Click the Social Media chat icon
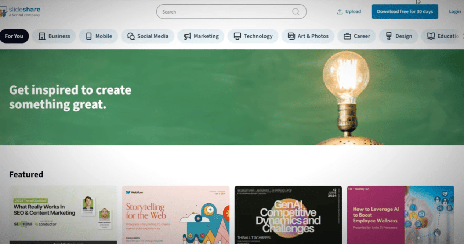 [131, 36]
